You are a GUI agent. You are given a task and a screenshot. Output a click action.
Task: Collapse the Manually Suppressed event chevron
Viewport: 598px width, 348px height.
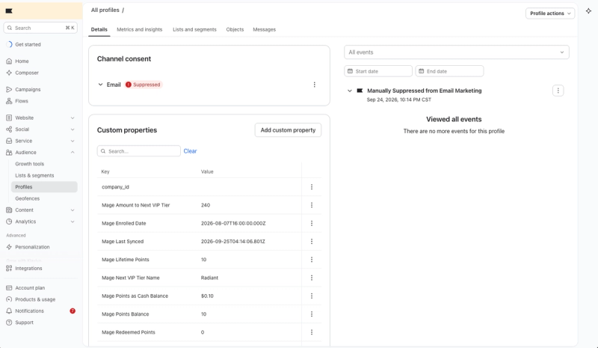pos(349,91)
